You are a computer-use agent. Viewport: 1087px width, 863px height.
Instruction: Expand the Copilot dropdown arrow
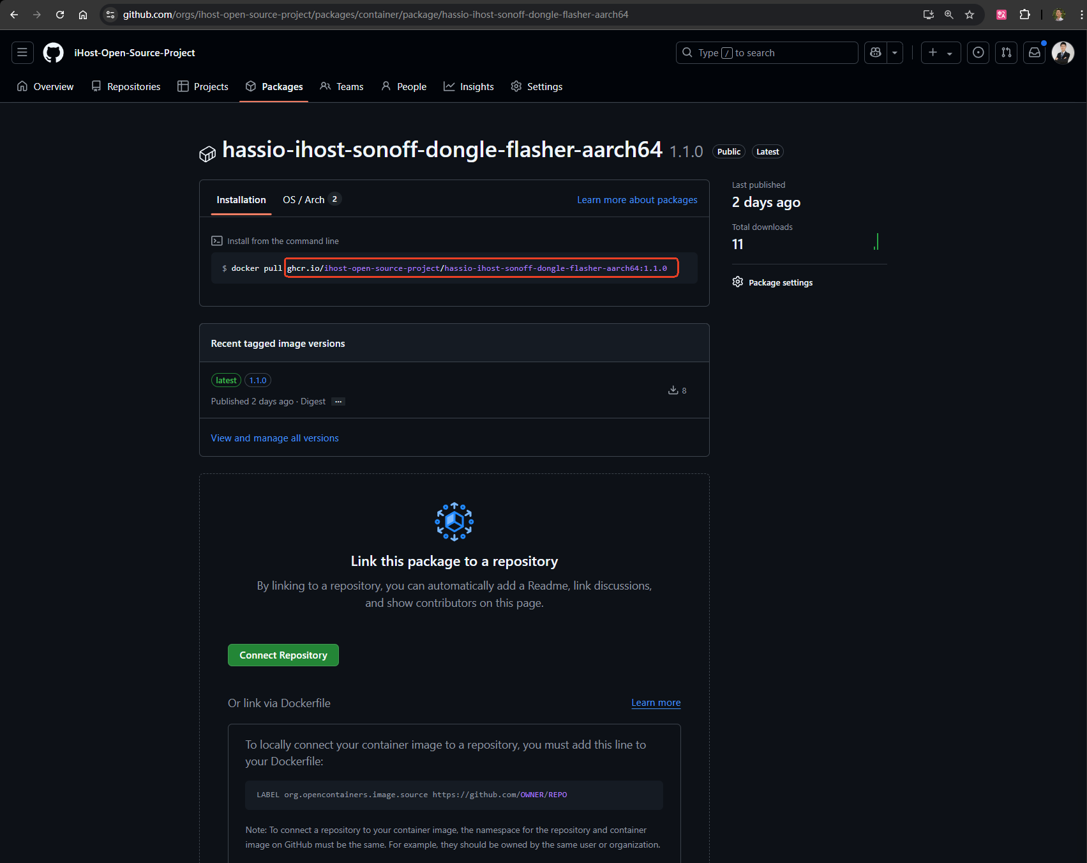click(895, 52)
